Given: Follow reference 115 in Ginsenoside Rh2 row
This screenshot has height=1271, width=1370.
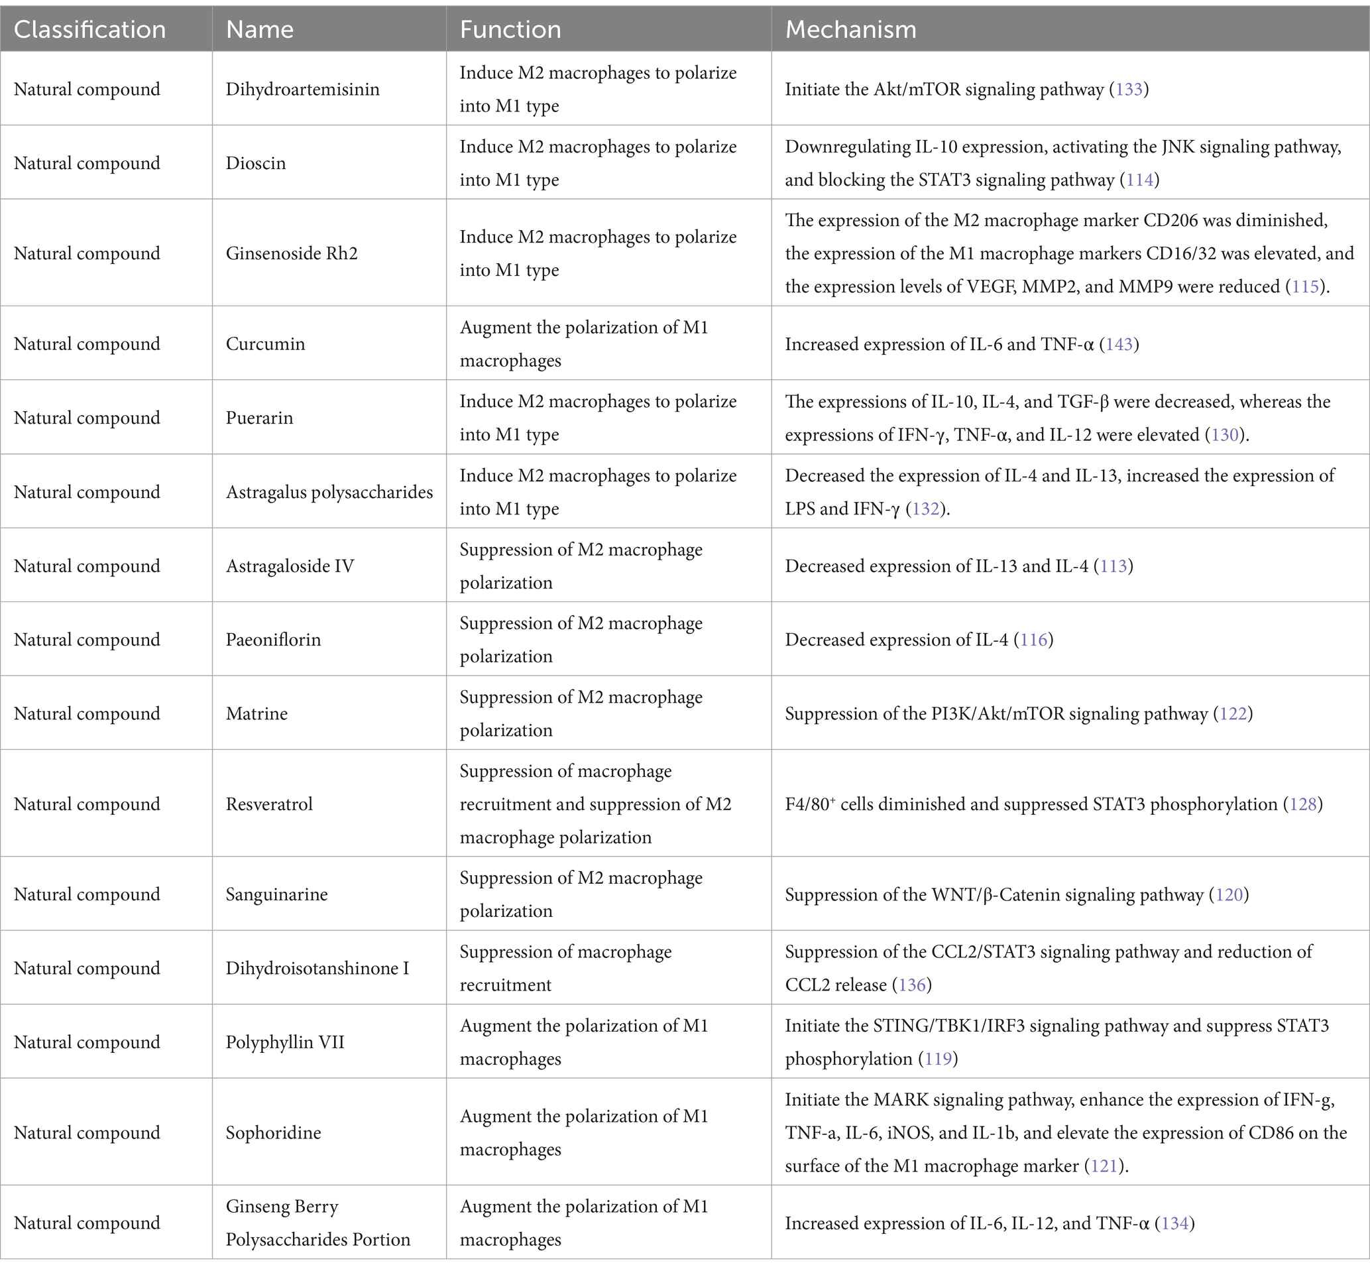Looking at the screenshot, I should click(1304, 287).
